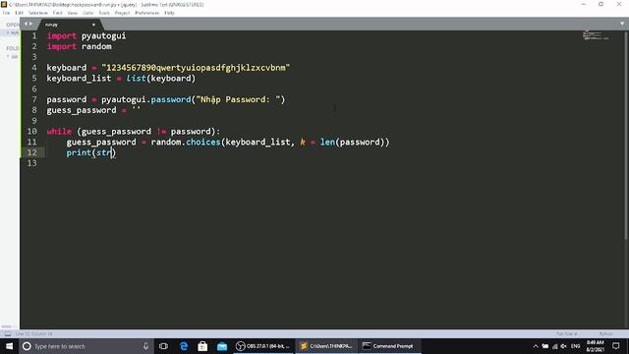Expand the folder entry under FOLDERS in sidebar
The width and height of the screenshot is (629, 354).
12,57
